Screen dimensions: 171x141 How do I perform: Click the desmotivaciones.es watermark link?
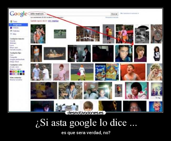point(85,113)
